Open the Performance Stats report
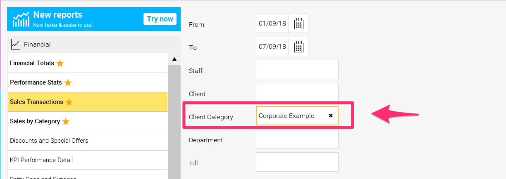 [x=88, y=82]
